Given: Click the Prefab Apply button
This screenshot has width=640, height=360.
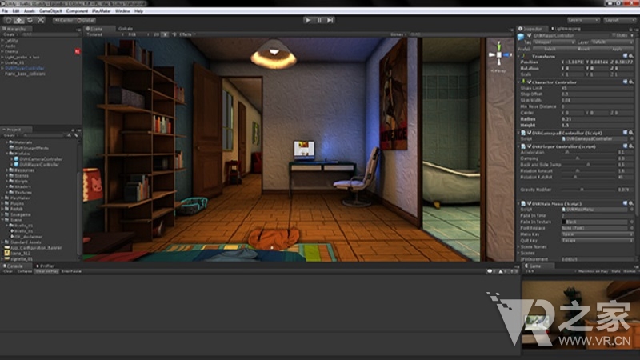Looking at the screenshot, I should (x=617, y=49).
